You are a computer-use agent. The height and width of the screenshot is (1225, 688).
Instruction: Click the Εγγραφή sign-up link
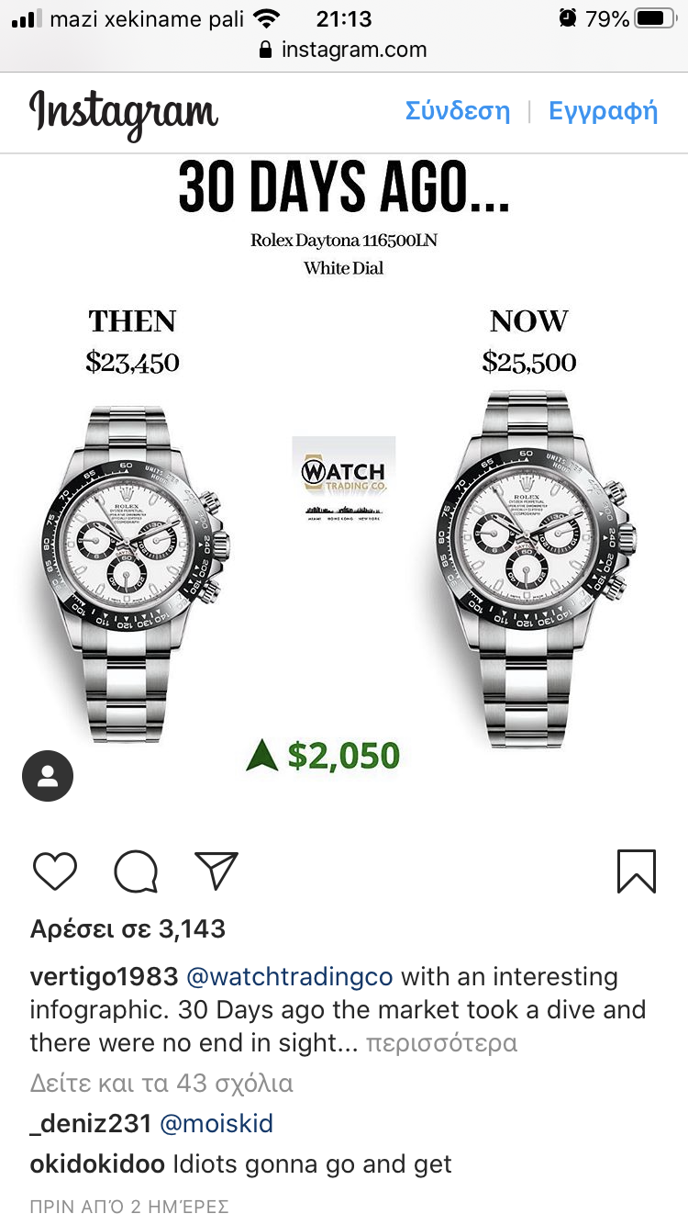click(604, 111)
